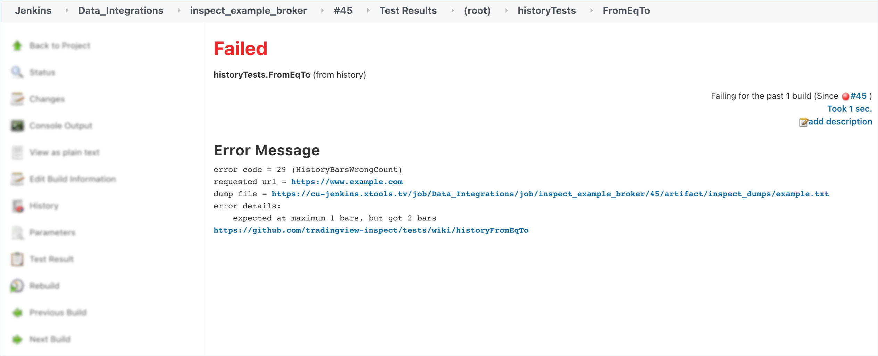Click the Previous Build arrow icon
The height and width of the screenshot is (356, 878).
pos(17,312)
